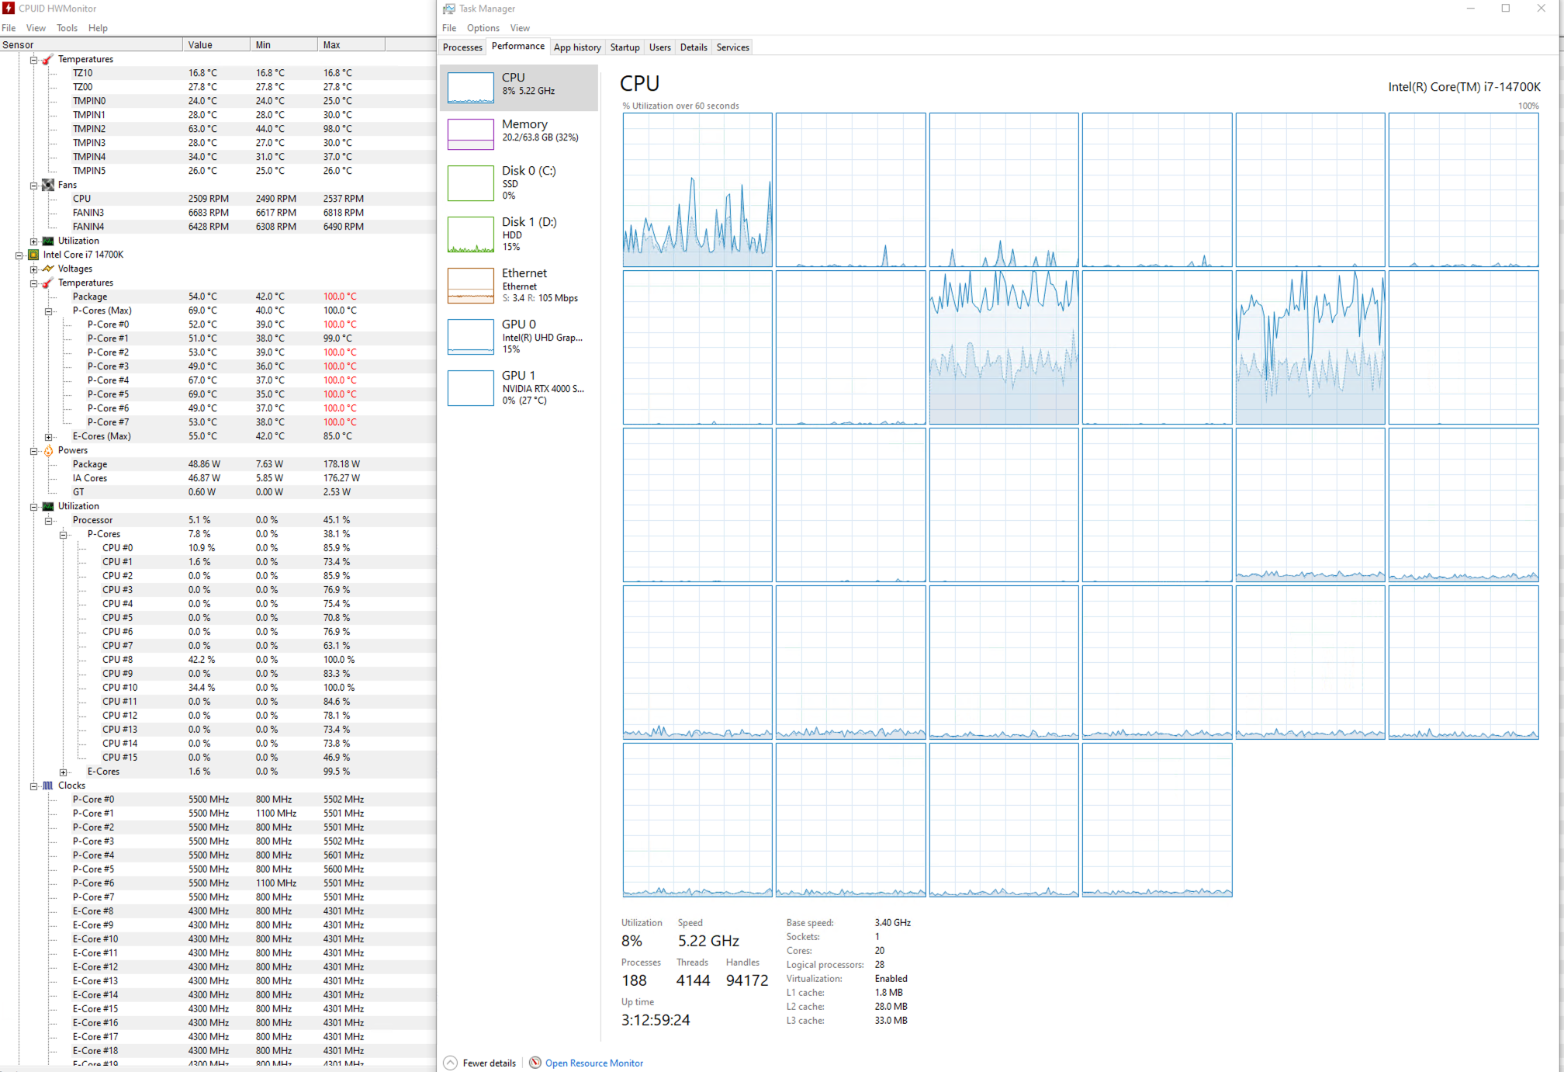Select the IA Cores power row
Image resolution: width=1564 pixels, height=1072 pixels.
218,478
